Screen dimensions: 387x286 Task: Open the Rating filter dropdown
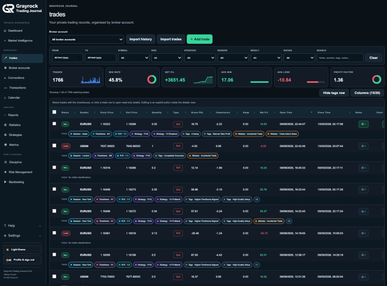[299, 58]
